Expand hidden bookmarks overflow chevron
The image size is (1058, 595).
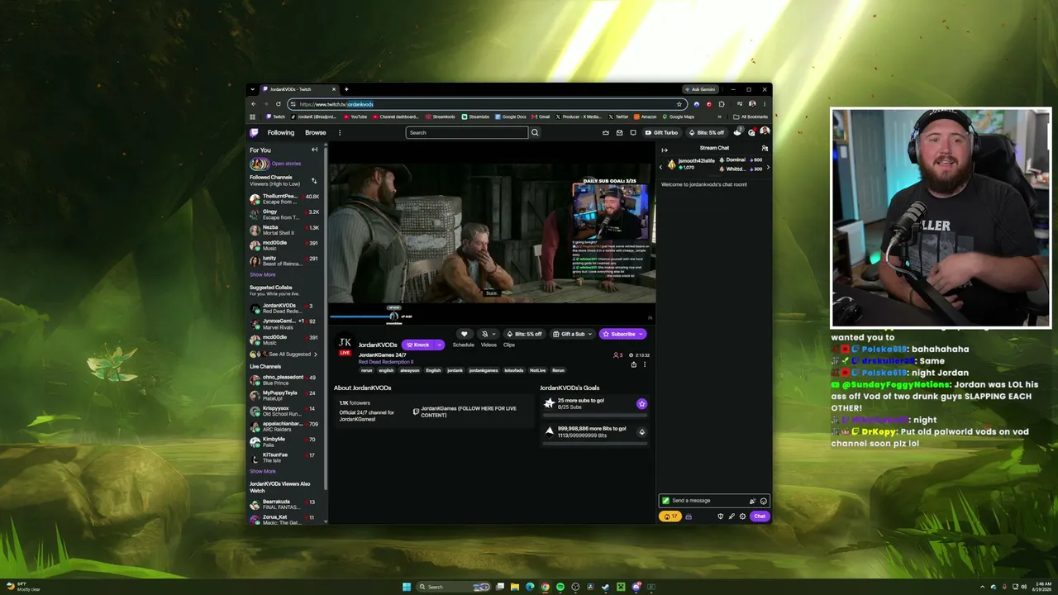[719, 117]
